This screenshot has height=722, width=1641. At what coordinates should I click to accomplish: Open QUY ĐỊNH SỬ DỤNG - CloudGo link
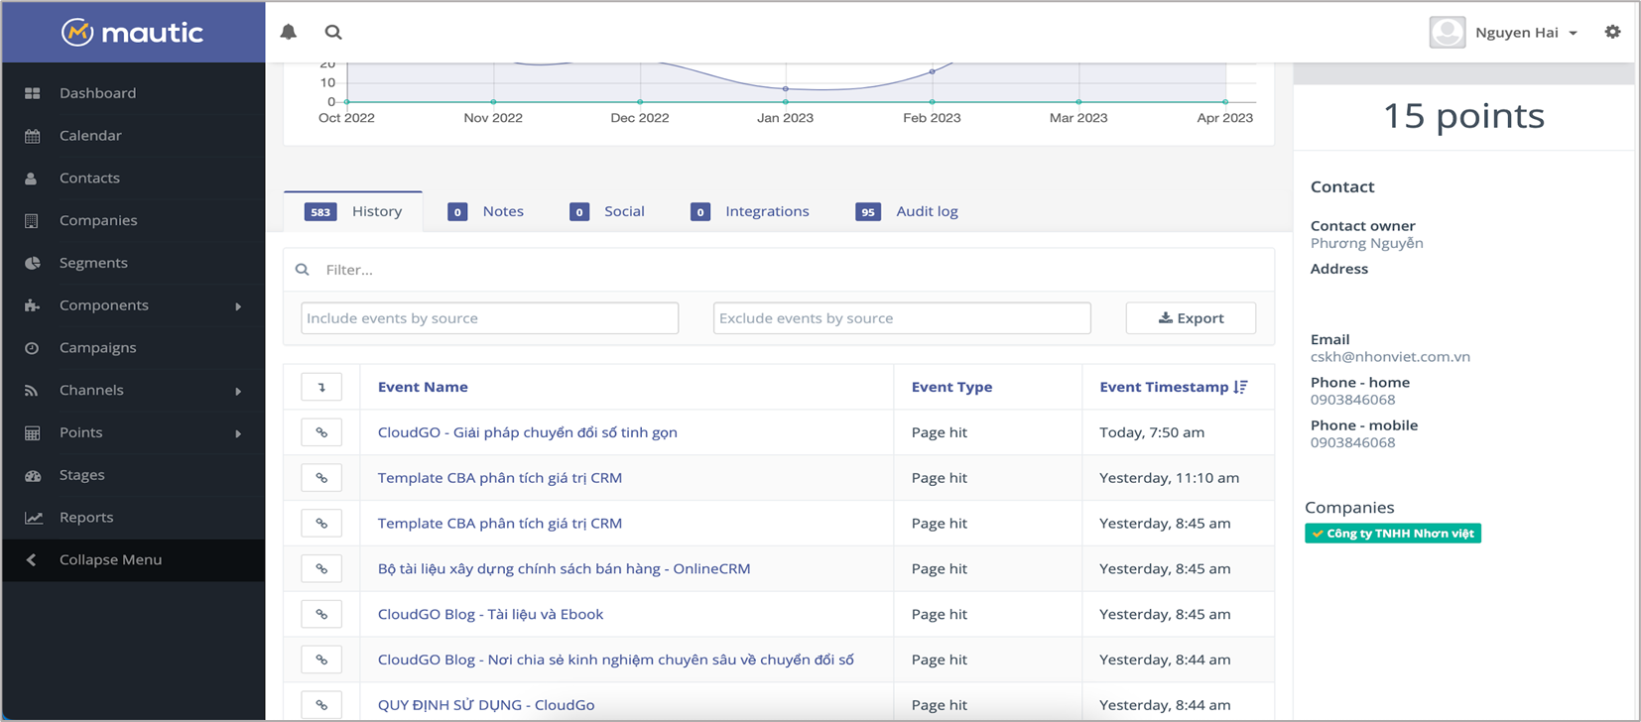pos(486,705)
